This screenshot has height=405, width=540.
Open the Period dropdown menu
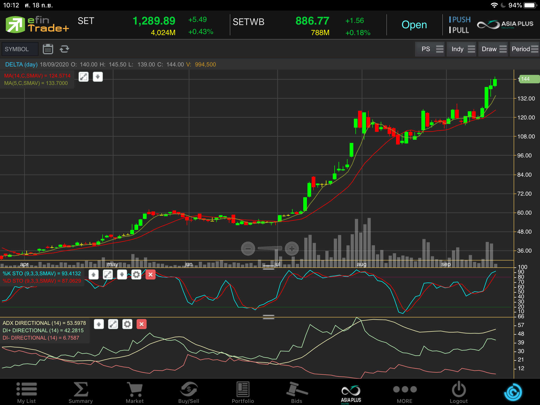click(524, 49)
